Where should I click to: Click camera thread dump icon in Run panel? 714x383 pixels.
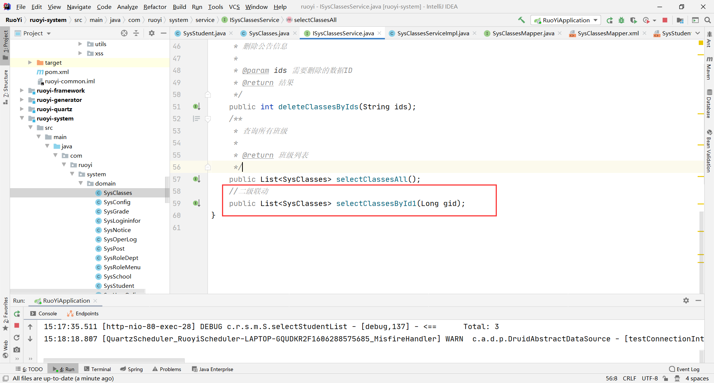tap(17, 350)
